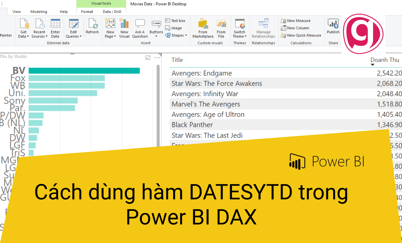Expand Edit Queries dropdown arrow
Viewport: 402px width, 243px height.
point(81,36)
